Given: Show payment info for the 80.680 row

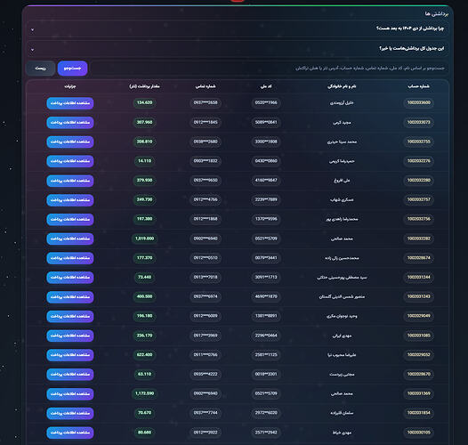Looking at the screenshot, I should 70,433.
